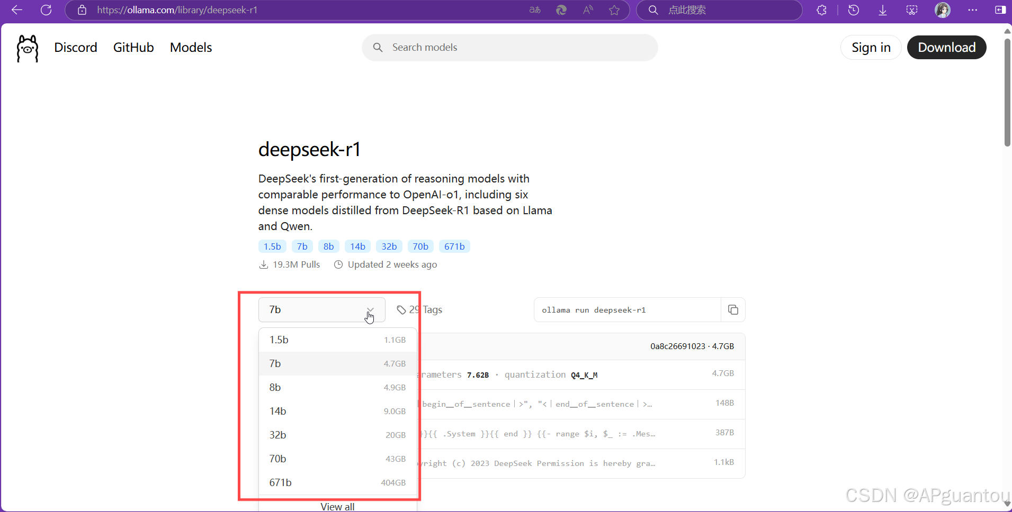Click View all in the dropdown
Screen dimensions: 1012x512
(338, 506)
